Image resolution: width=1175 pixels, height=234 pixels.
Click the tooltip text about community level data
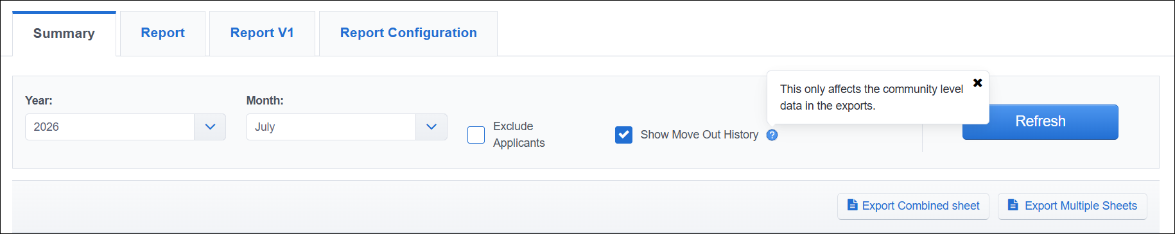pos(871,97)
